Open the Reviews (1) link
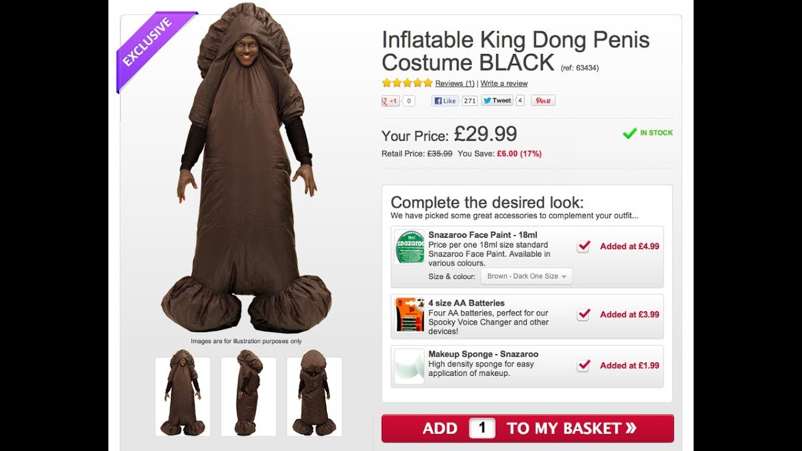Screen dimensions: 802x451 [x=455, y=83]
